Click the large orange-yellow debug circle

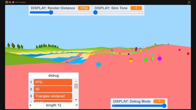tap(131, 61)
